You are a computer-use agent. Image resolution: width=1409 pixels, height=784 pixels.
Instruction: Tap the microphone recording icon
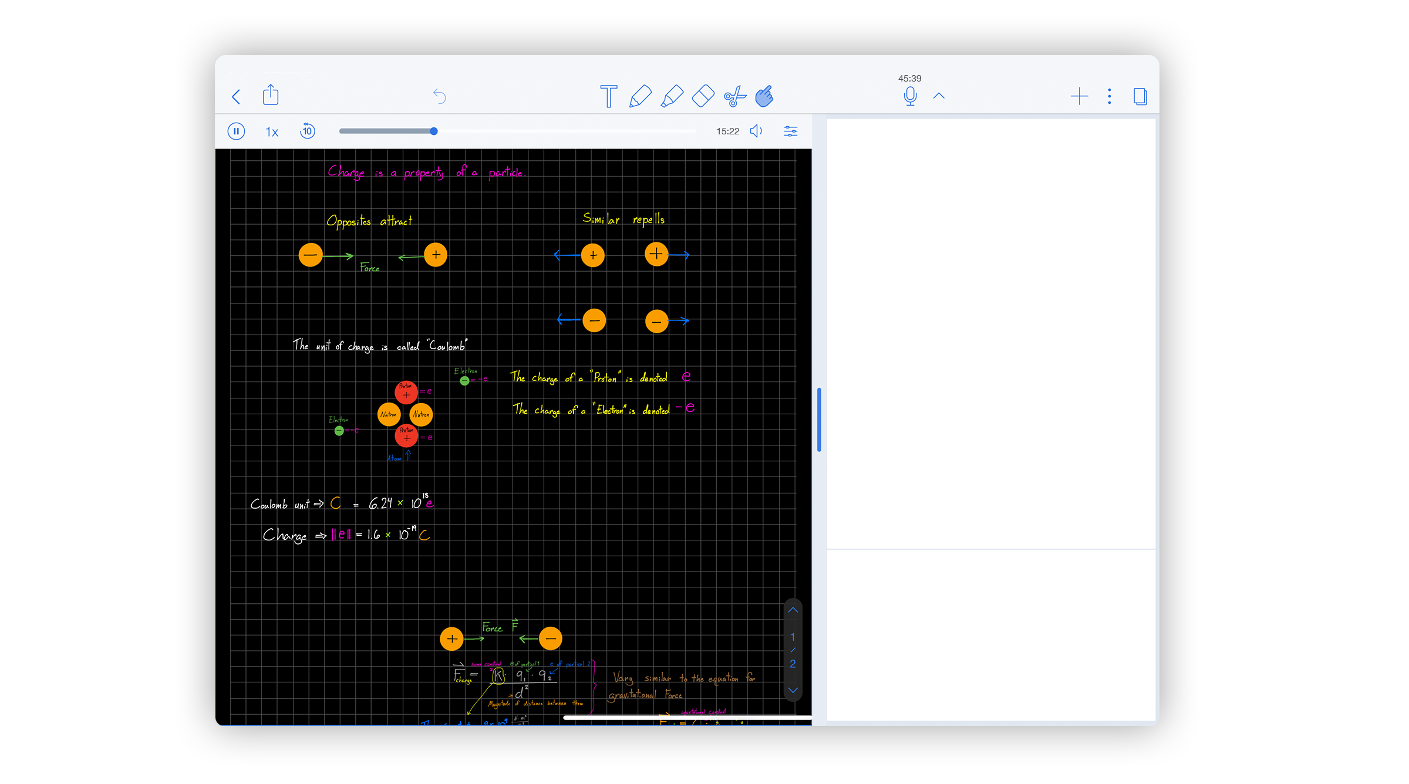point(910,96)
